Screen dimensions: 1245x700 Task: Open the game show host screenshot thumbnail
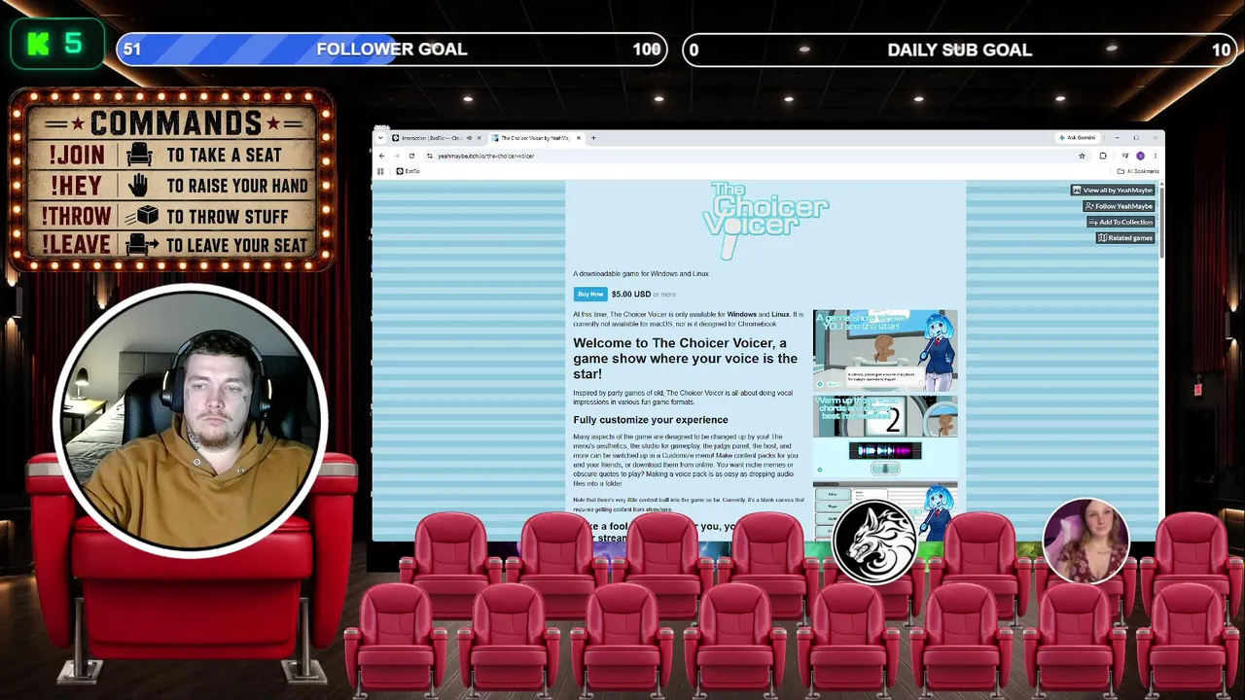click(x=885, y=350)
